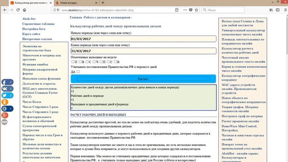Viewport: 288px width, 162px height.
Task: Open 'Числа Белла' sidebar link
Action: (32, 102)
